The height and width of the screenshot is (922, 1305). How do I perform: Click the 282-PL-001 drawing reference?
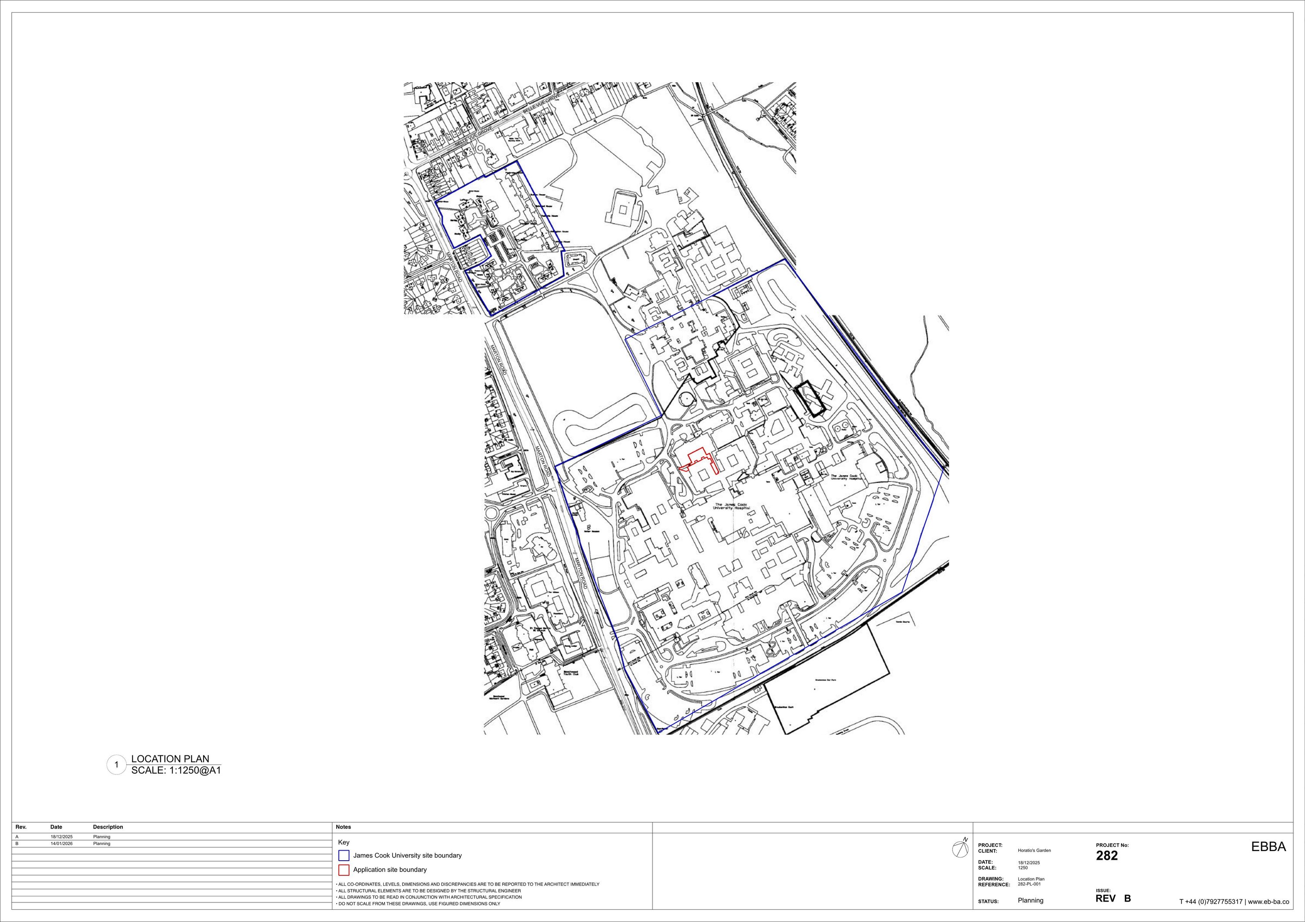tap(1029, 884)
